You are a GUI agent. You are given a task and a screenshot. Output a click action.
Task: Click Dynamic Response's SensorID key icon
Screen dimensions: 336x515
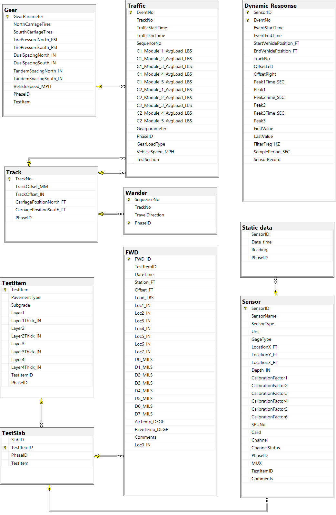(248, 13)
